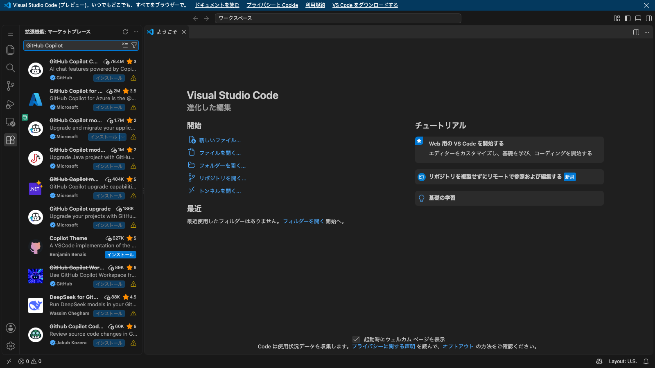
Task: Clear extensions search results icon
Action: [x=125, y=45]
